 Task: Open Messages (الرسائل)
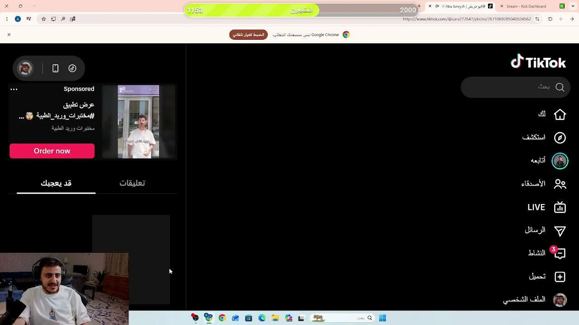pyautogui.click(x=545, y=230)
